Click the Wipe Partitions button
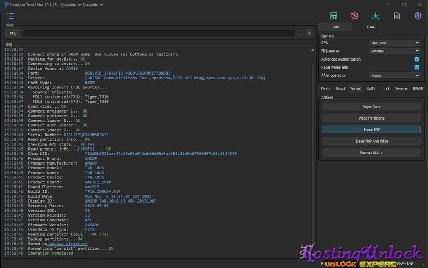The image size is (428, 268). [372, 118]
